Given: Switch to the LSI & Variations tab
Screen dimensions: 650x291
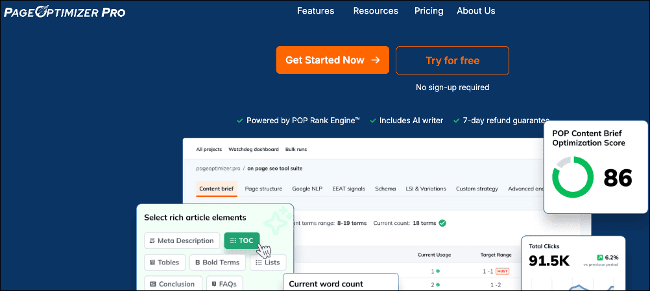Looking at the screenshot, I should (x=426, y=189).
